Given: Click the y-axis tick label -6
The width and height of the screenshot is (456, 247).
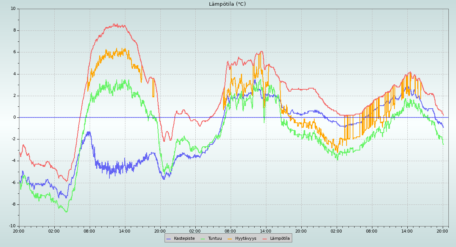Looking at the screenshot, I should coord(13,183).
